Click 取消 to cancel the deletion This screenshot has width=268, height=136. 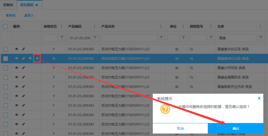tap(180, 128)
